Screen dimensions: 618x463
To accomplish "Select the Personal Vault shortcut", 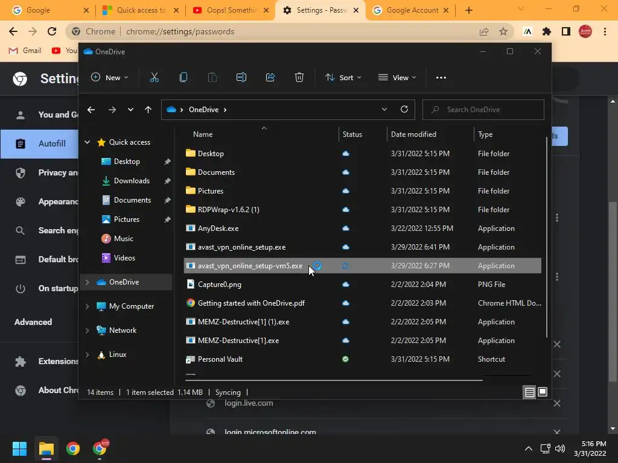I will click(x=362, y=359).
